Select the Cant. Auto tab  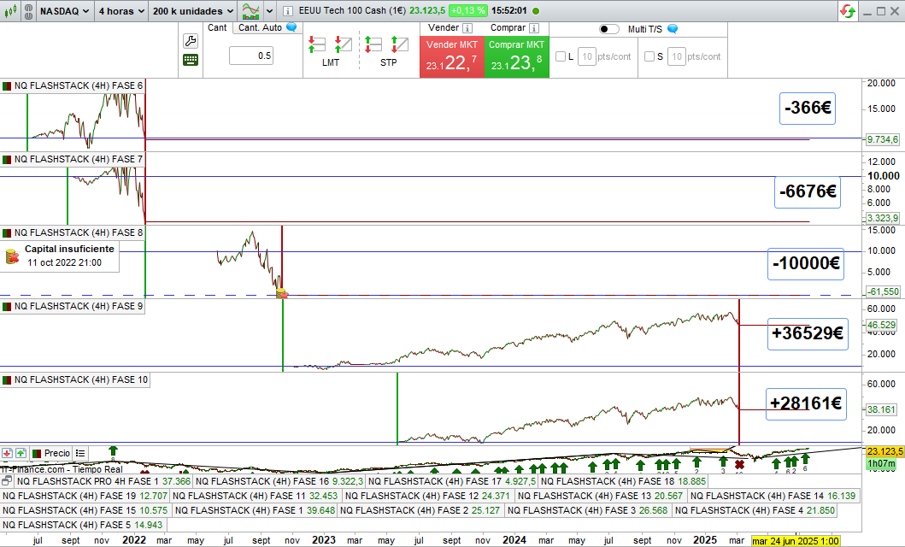[x=261, y=27]
